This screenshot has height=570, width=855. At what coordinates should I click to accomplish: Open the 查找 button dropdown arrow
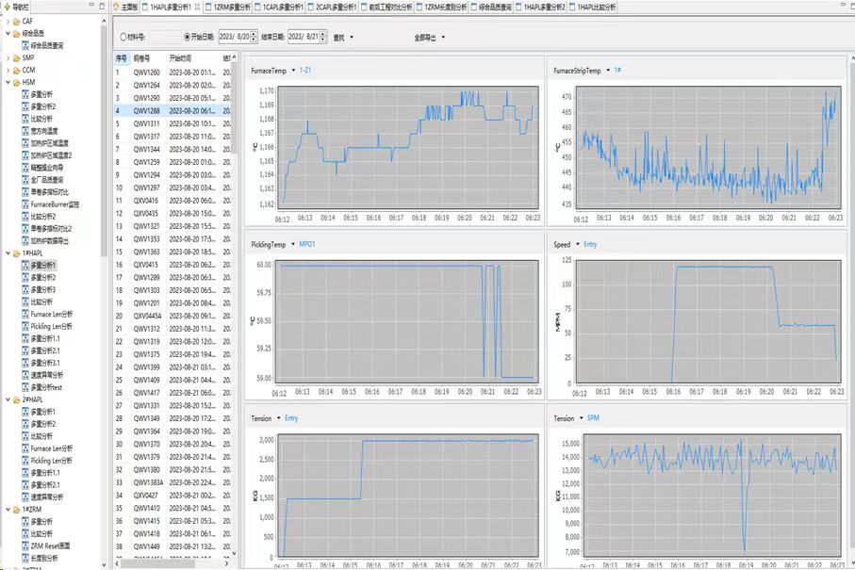[352, 38]
